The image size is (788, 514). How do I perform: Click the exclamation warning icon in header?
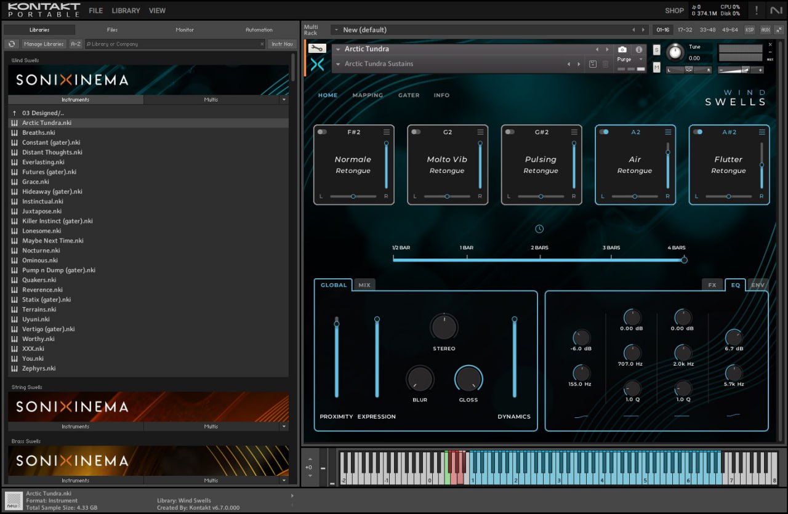tap(757, 10)
